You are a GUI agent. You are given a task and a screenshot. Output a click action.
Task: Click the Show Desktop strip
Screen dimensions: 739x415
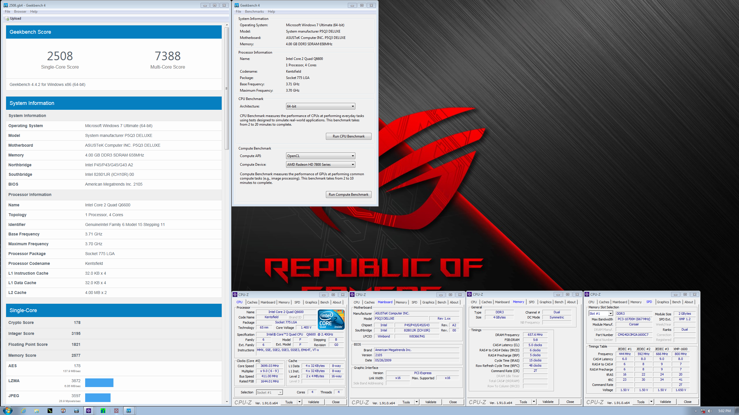pos(737,411)
